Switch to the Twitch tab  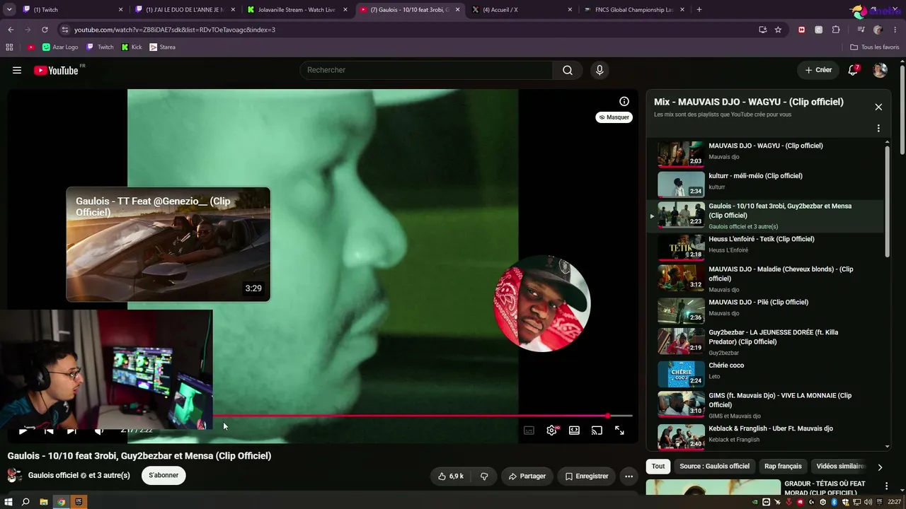tap(71, 10)
